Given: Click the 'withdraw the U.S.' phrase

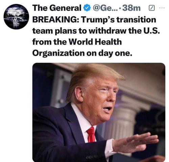Looking at the screenshot, I should 124,31.
